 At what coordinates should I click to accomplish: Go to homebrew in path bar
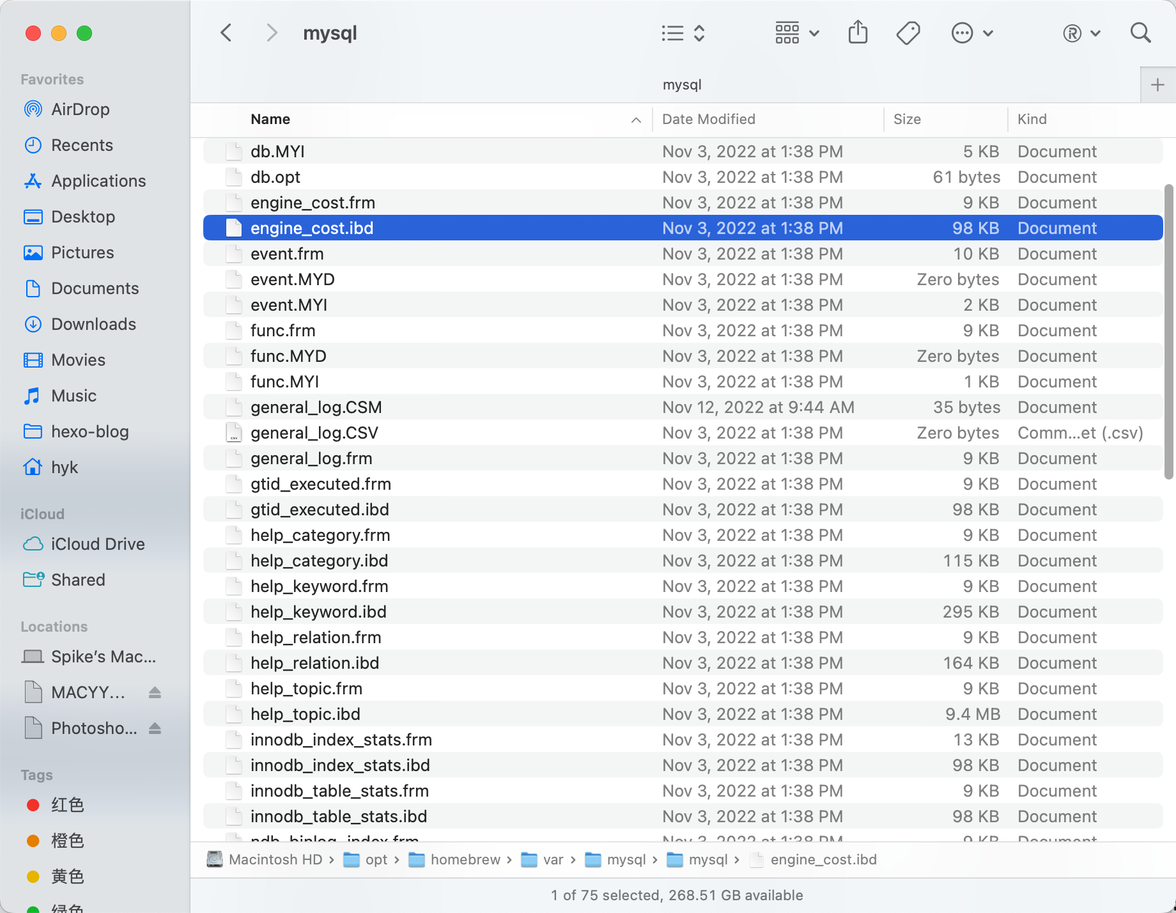pos(454,860)
